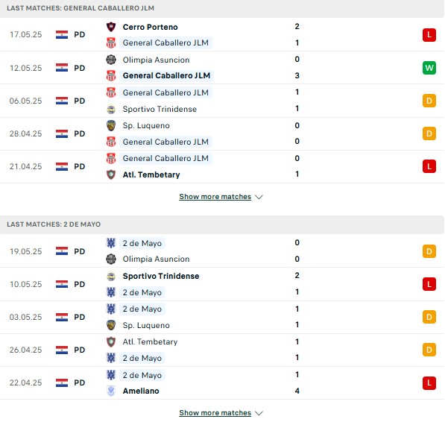Select the Ameliano team name
The image size is (445, 422).
(x=141, y=391)
